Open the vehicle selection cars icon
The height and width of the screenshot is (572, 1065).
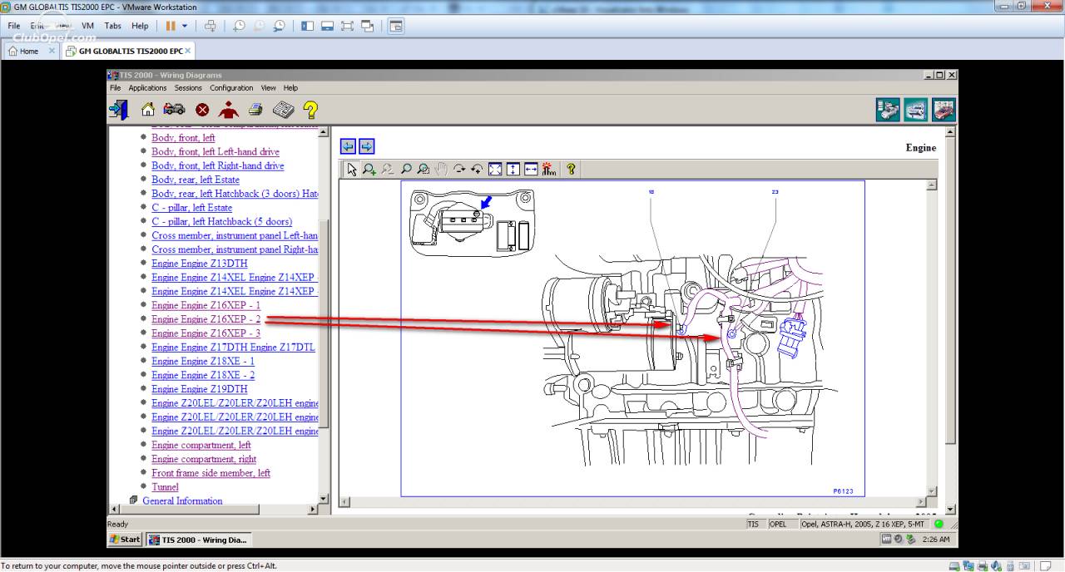pyautogui.click(x=175, y=109)
